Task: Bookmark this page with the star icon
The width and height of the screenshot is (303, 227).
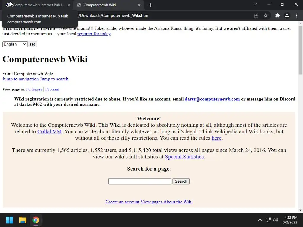Action: tap(266, 16)
